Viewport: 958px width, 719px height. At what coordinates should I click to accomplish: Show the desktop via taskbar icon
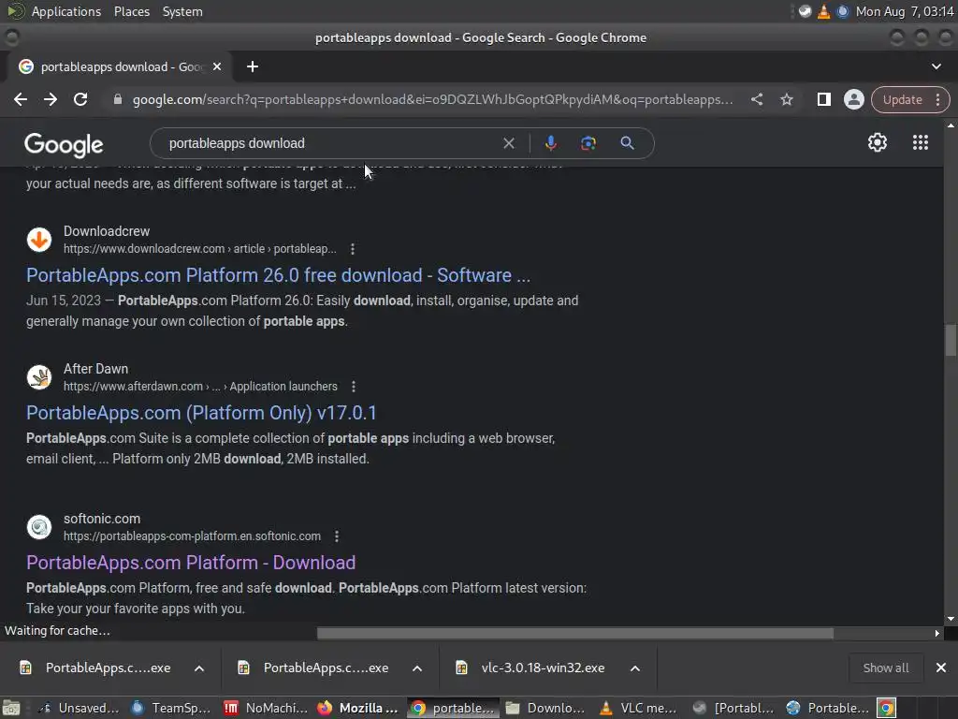tap(11, 708)
